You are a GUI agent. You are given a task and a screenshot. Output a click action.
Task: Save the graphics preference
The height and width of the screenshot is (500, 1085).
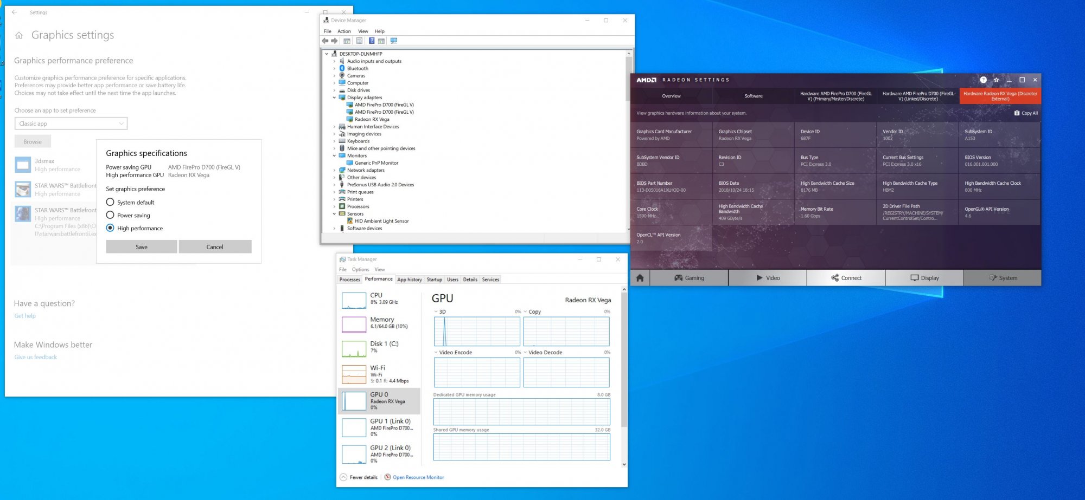[x=142, y=246]
